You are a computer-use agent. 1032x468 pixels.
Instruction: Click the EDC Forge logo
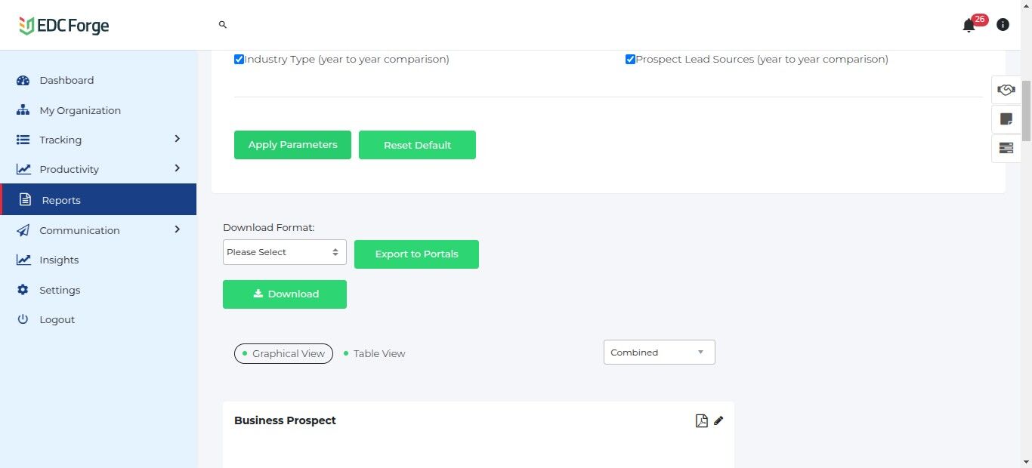click(64, 26)
